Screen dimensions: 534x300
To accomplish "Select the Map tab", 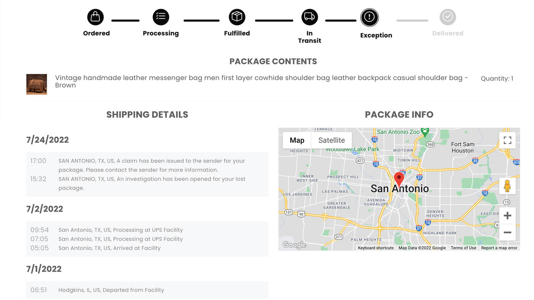I will [x=297, y=140].
